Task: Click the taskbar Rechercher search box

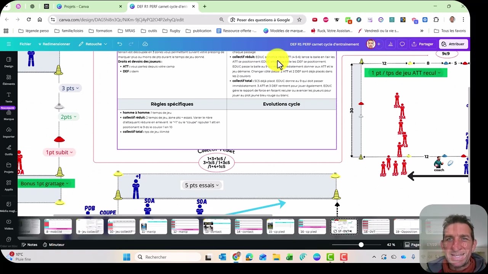Action: [x=168, y=257]
